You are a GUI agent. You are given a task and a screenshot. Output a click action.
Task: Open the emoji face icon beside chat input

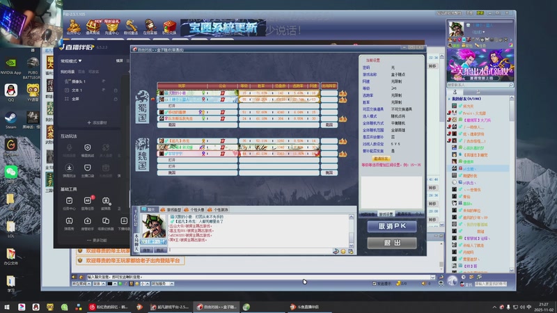click(343, 251)
